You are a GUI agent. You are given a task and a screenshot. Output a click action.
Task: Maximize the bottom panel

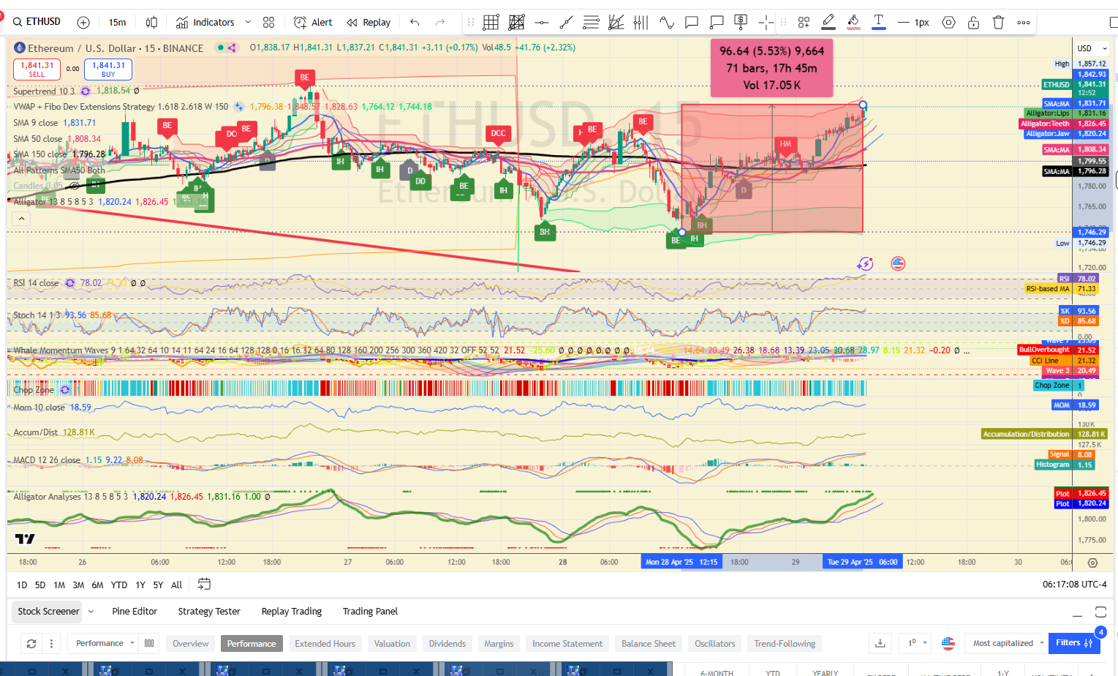1100,612
